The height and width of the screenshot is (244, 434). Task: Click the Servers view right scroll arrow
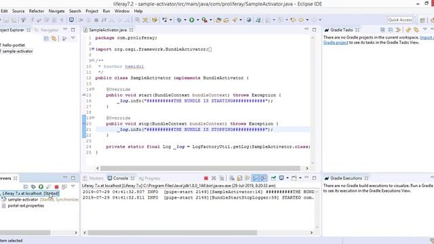point(76,232)
